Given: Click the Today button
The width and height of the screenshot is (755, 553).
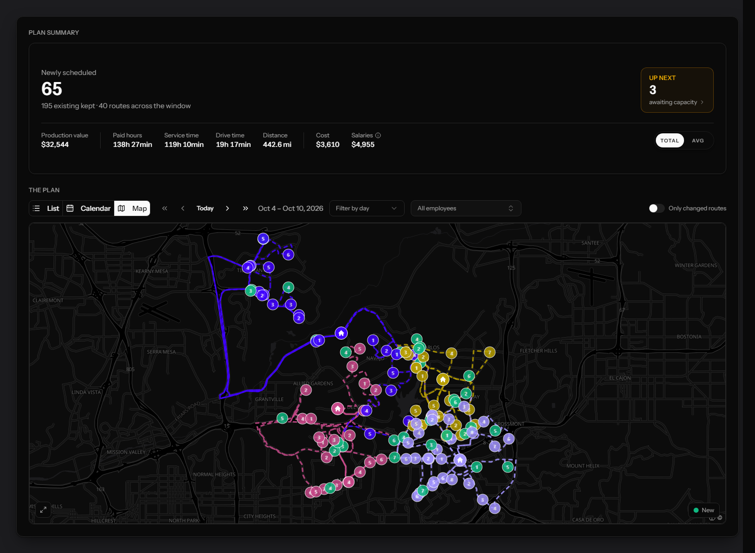Looking at the screenshot, I should 205,208.
